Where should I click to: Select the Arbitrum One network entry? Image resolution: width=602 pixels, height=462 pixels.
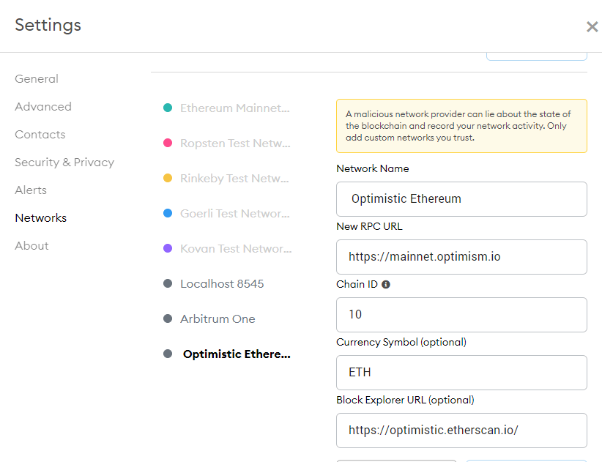(218, 318)
